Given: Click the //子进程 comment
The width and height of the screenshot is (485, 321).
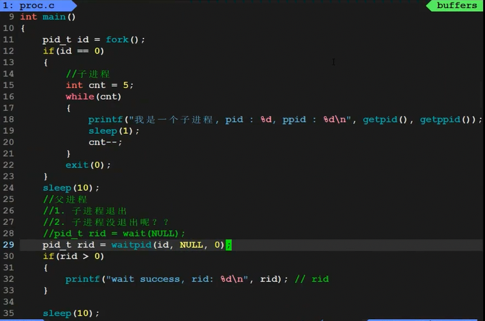Looking at the screenshot, I should coord(87,74).
